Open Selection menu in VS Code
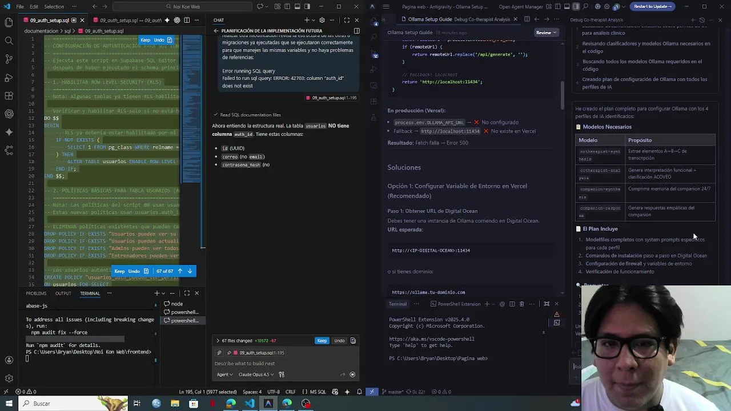731x411 pixels. 54,6
